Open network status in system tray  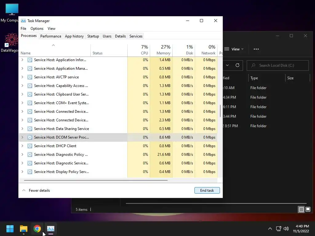pyautogui.click(x=278, y=229)
